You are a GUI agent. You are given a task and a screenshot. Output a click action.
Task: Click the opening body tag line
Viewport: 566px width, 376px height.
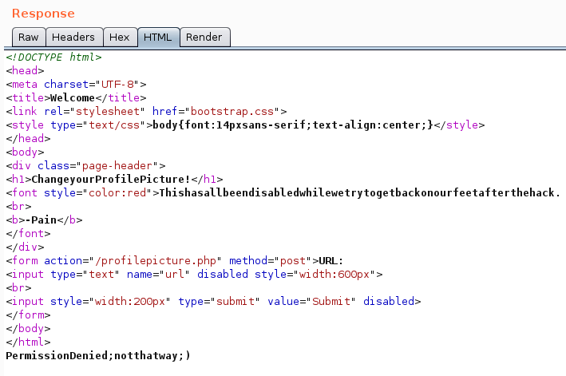(x=25, y=152)
